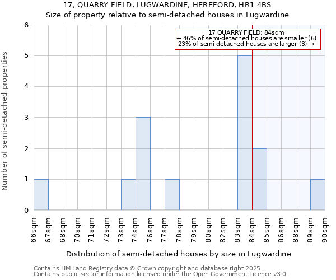Image resolution: width=336 pixels, height=280 pixels.
Task: Click the x-axis label '77sqm'
Action: [x=165, y=230]
